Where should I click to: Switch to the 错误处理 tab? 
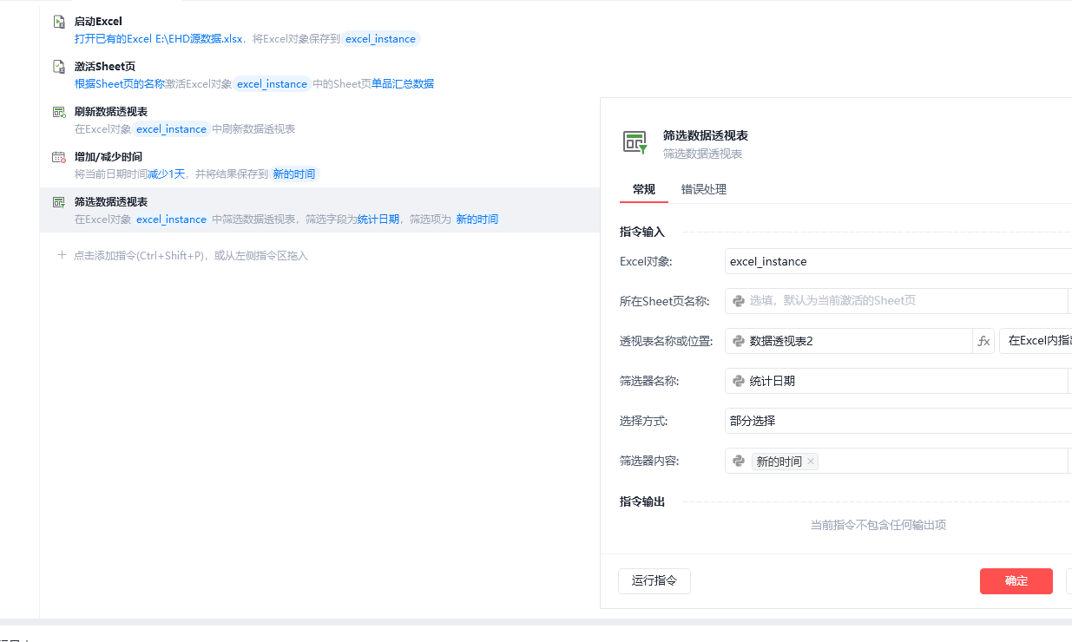pyautogui.click(x=704, y=189)
